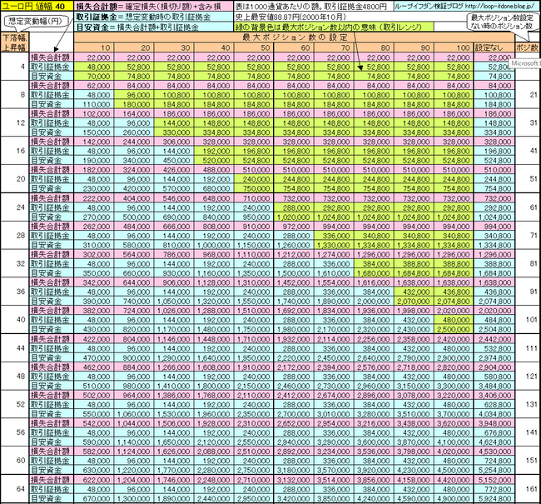Click cell 2,500,000 in row 40
The image size is (541, 504).
pyautogui.click(x=454, y=329)
